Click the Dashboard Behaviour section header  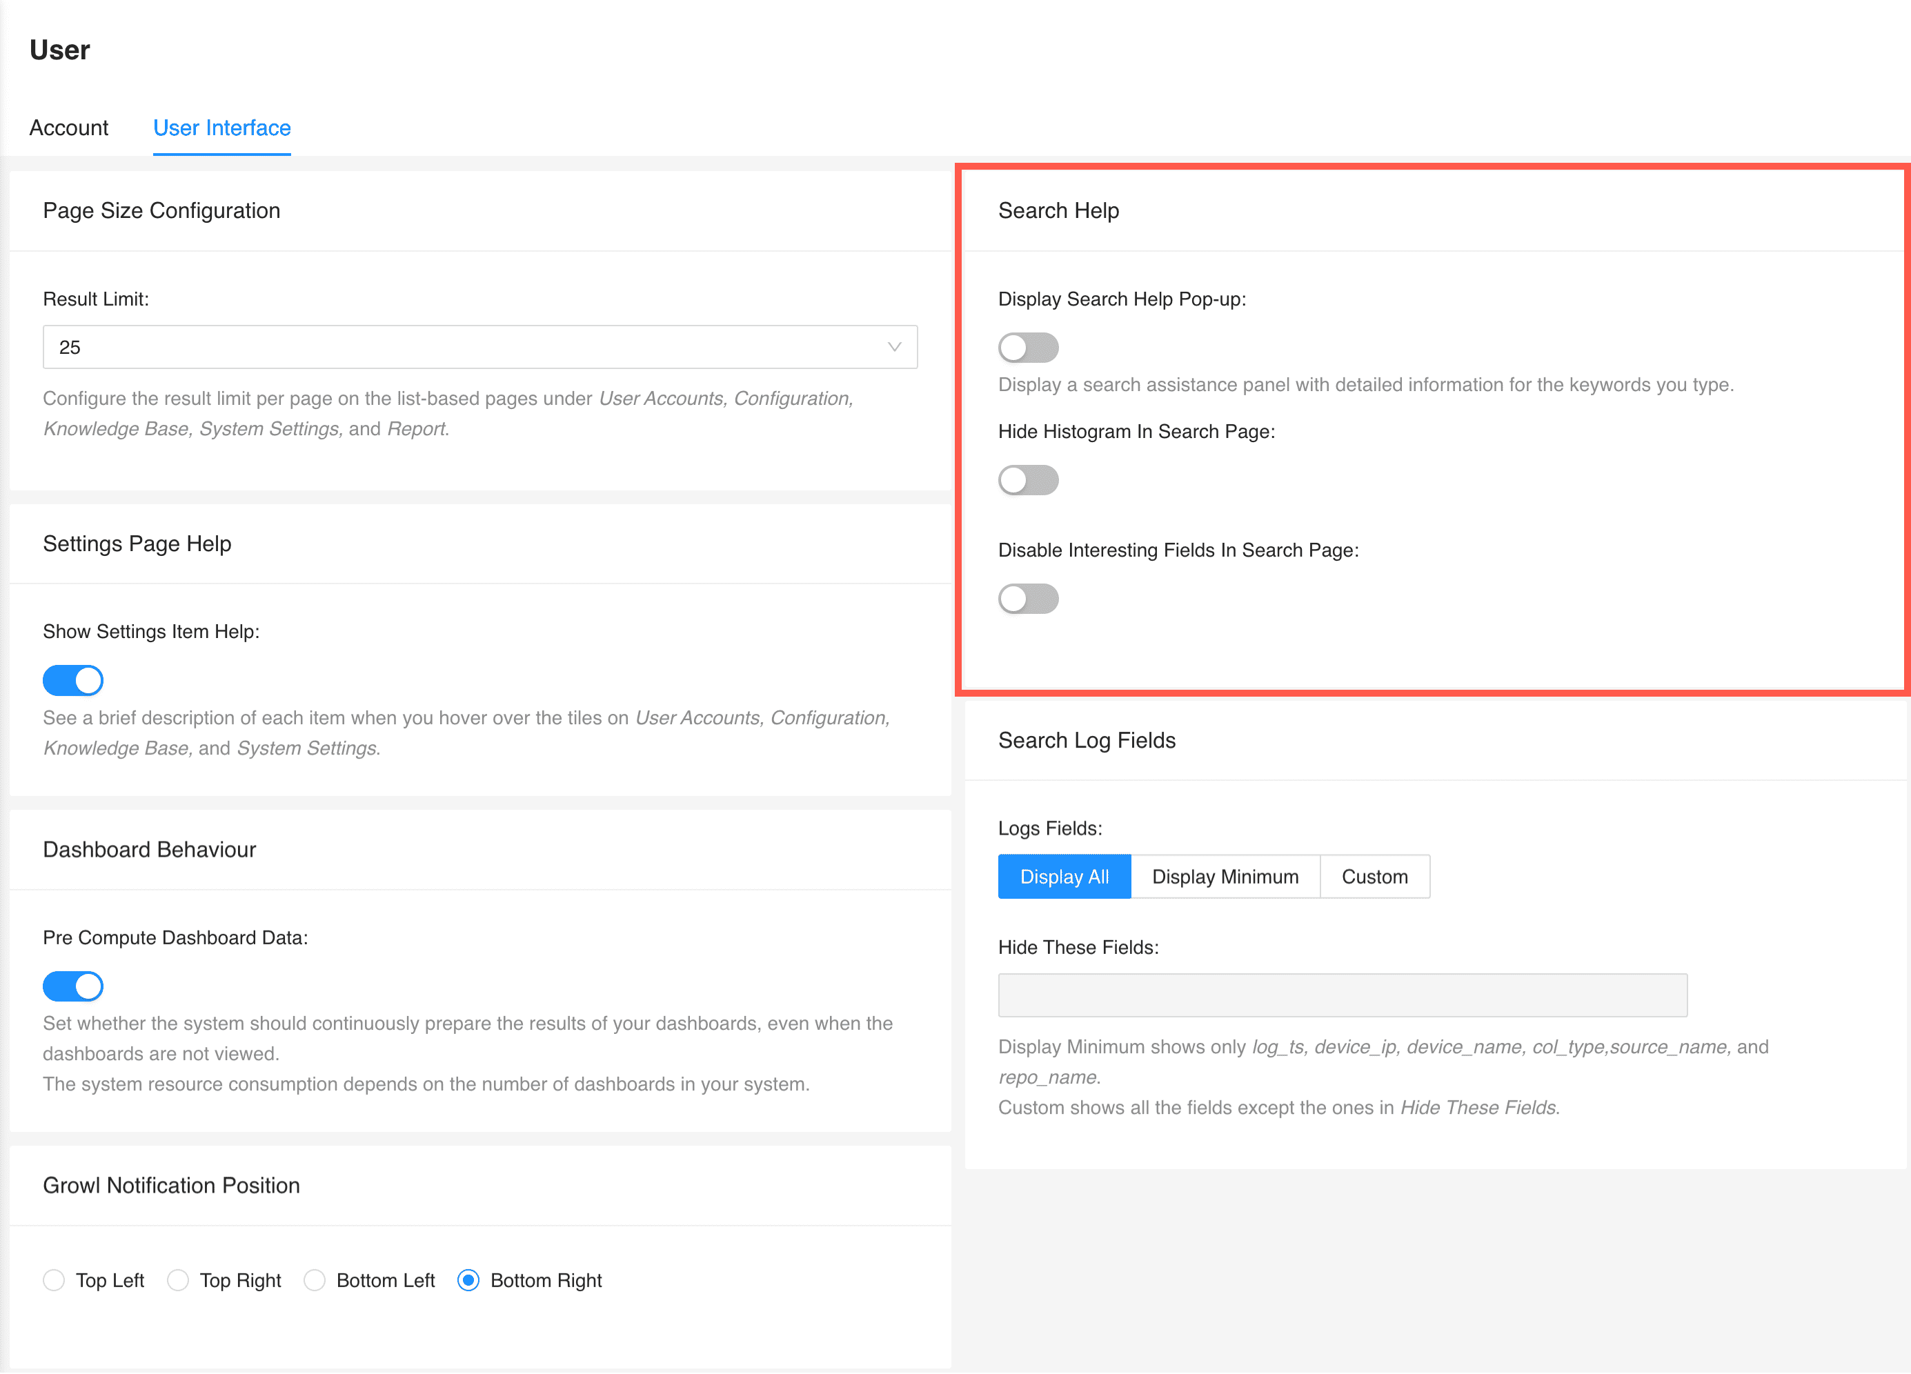pos(149,849)
